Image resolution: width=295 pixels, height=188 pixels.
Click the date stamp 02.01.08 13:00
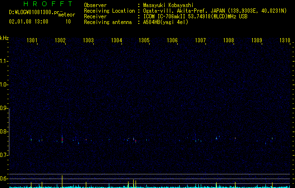[29, 22]
